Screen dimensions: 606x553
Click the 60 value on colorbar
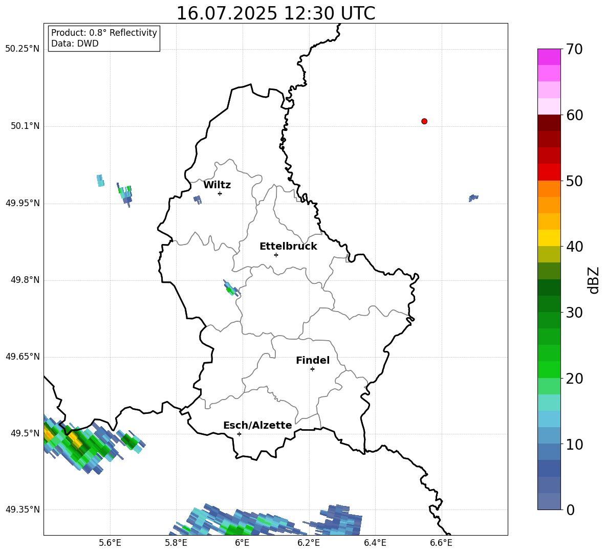[x=574, y=115]
